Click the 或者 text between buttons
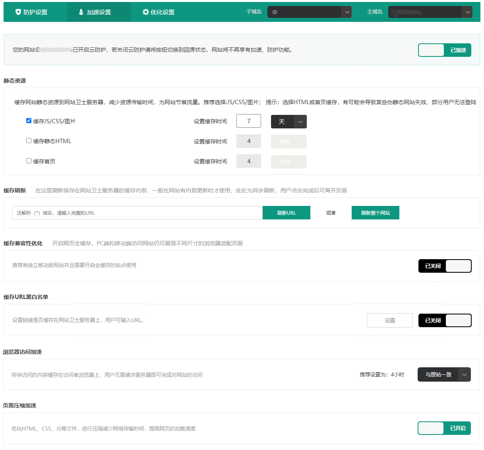 tap(331, 213)
